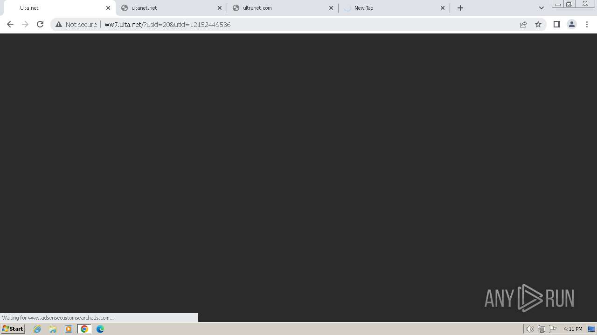Go back to the previous page

10,24
